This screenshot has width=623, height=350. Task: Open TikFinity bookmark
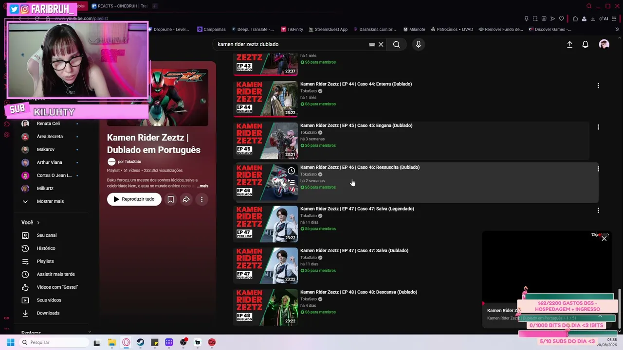(292, 29)
